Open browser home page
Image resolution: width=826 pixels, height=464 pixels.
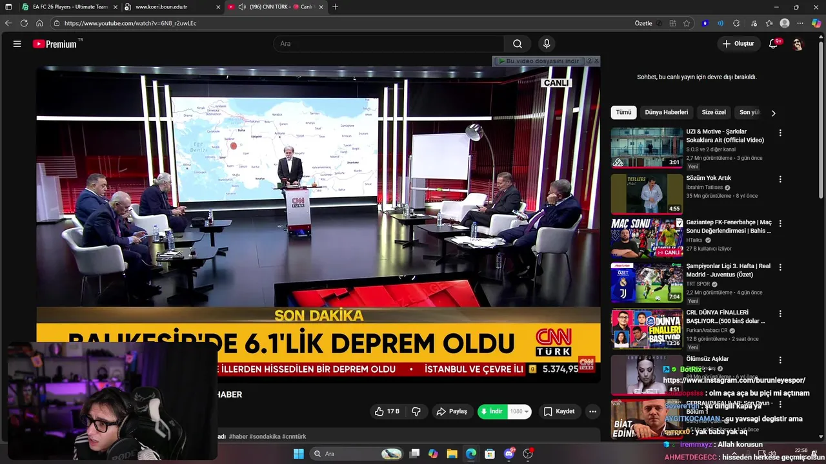click(x=39, y=23)
